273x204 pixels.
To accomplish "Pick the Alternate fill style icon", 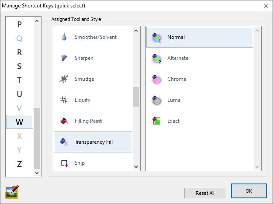I will pyautogui.click(x=156, y=58).
